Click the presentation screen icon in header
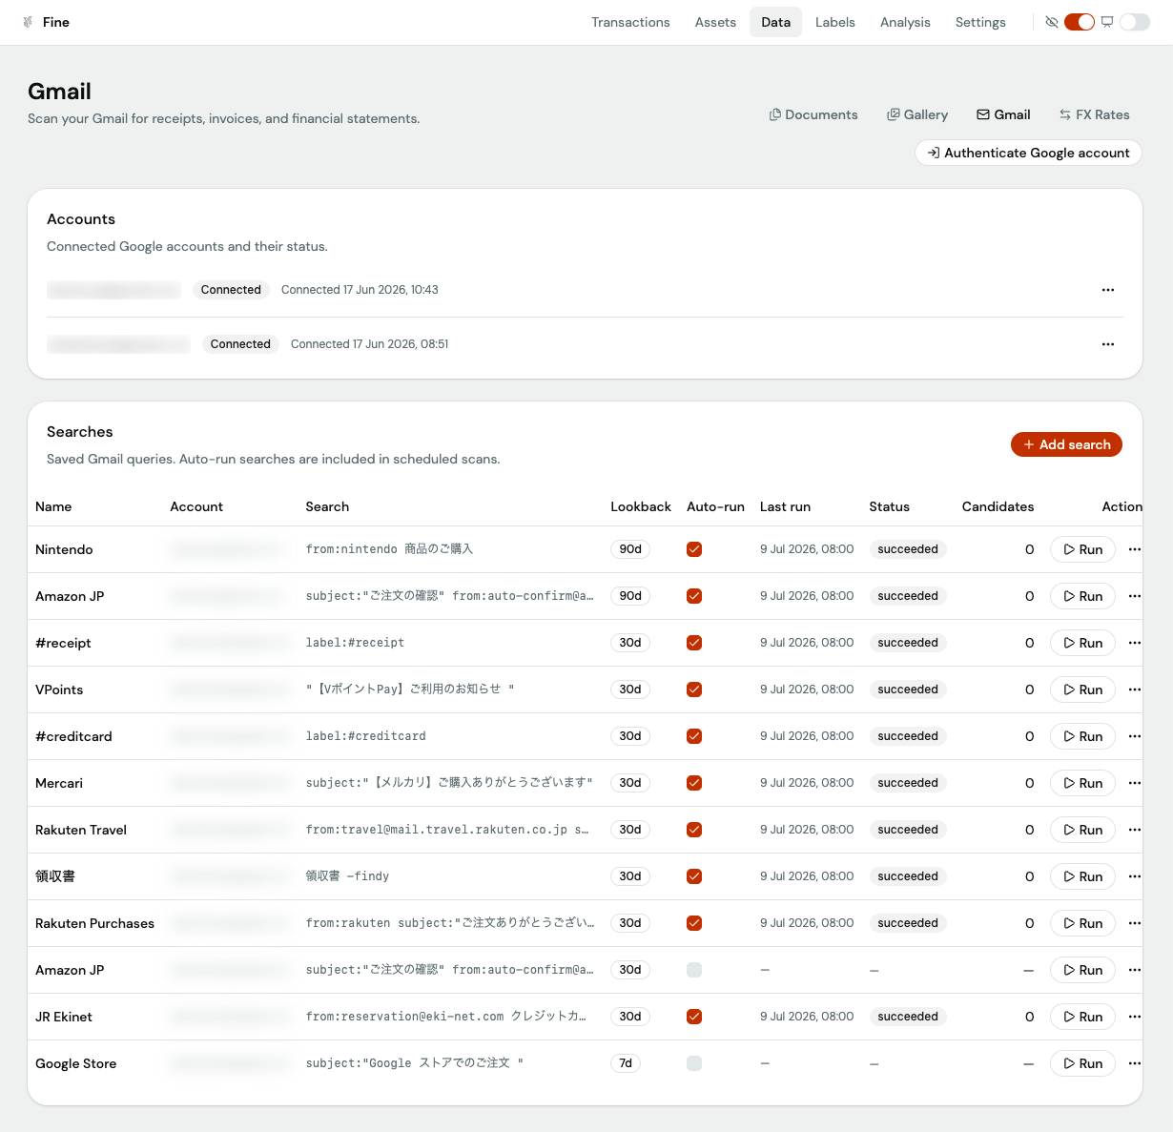 pyautogui.click(x=1107, y=22)
